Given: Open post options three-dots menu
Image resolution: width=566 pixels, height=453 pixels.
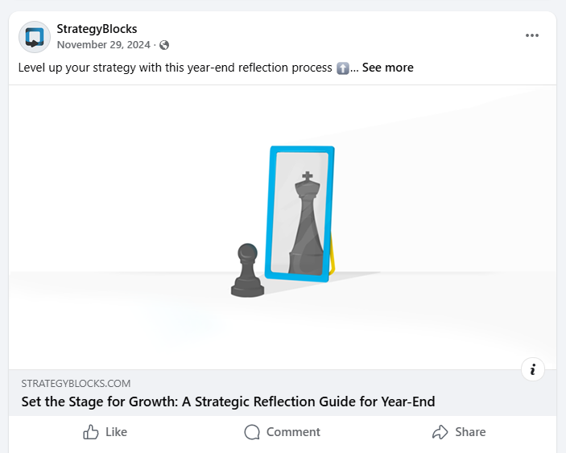Looking at the screenshot, I should coord(532,35).
